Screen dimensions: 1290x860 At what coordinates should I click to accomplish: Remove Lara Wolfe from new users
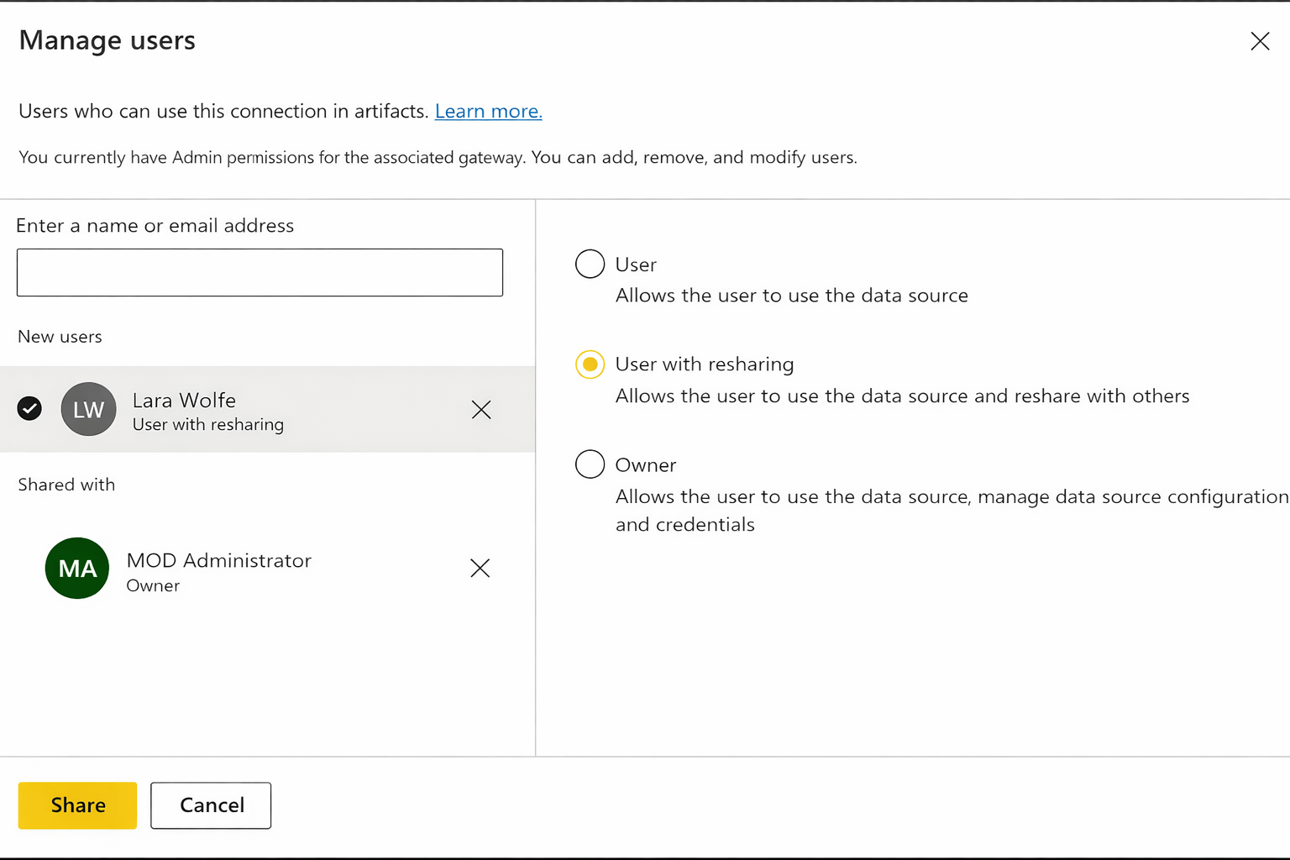481,410
